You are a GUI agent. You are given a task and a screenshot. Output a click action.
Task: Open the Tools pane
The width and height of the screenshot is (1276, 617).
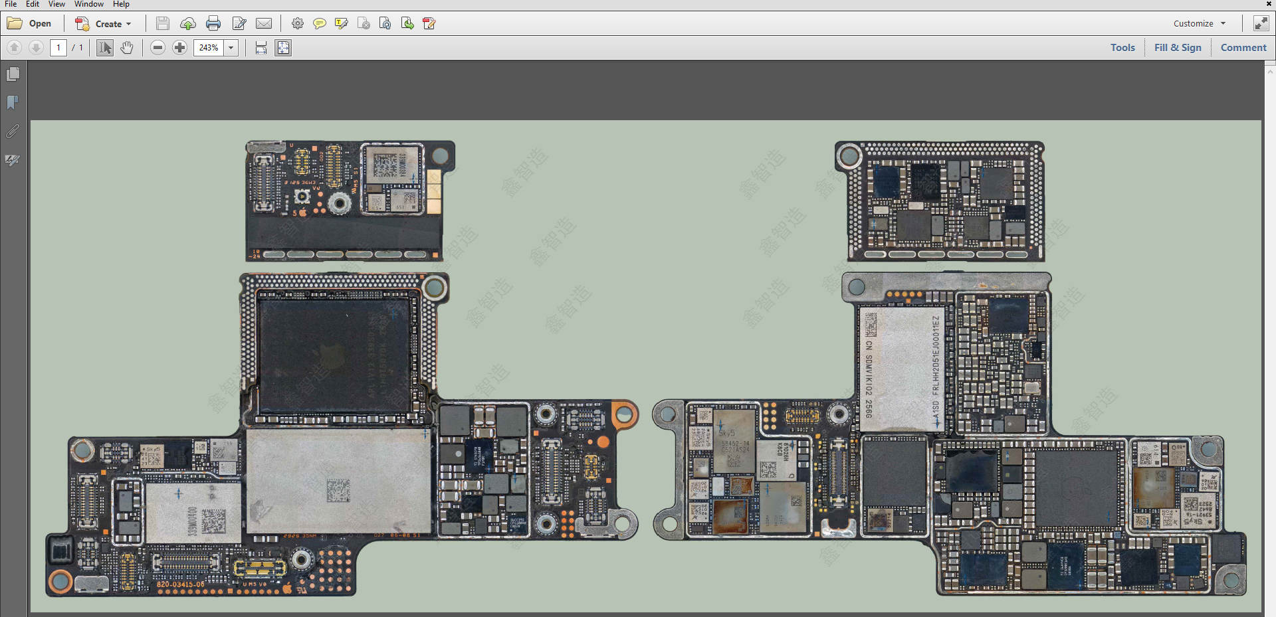click(x=1122, y=48)
